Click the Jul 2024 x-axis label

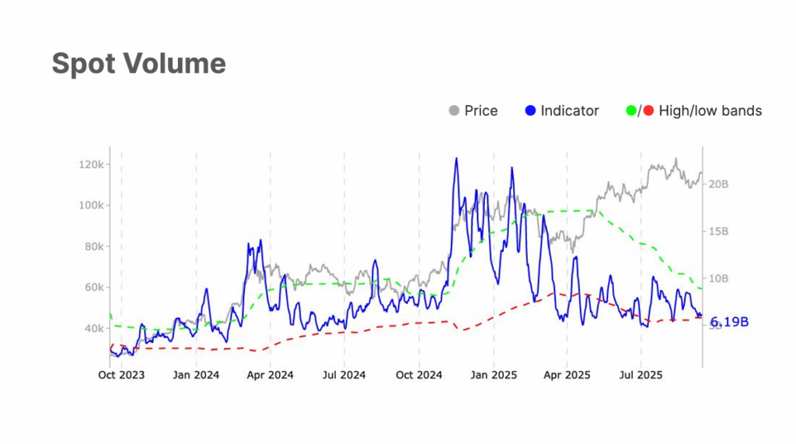pos(344,376)
